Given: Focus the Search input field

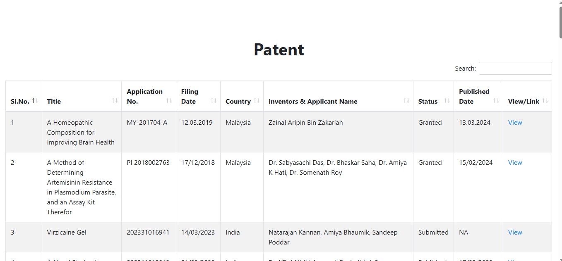Looking at the screenshot, I should 515,69.
